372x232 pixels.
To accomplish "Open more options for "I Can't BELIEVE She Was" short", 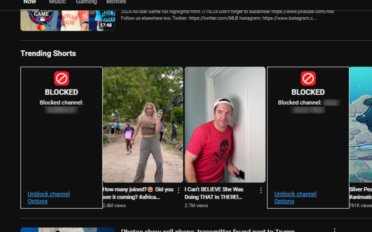I will pyautogui.click(x=261, y=190).
